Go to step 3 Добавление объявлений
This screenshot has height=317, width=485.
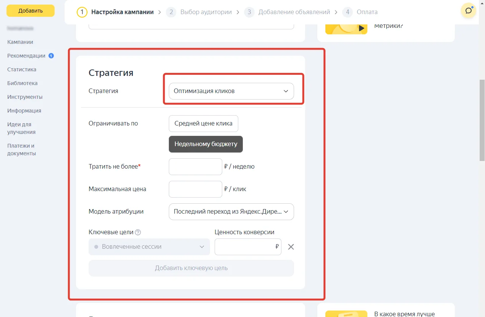[287, 12]
